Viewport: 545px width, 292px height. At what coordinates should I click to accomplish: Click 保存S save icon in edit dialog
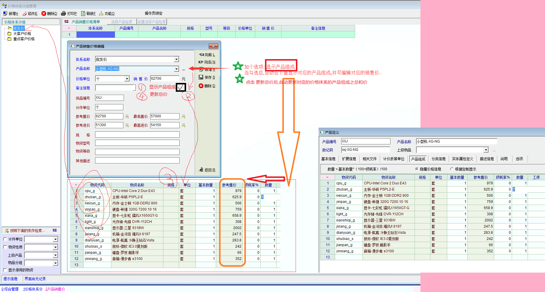[x=201, y=77]
